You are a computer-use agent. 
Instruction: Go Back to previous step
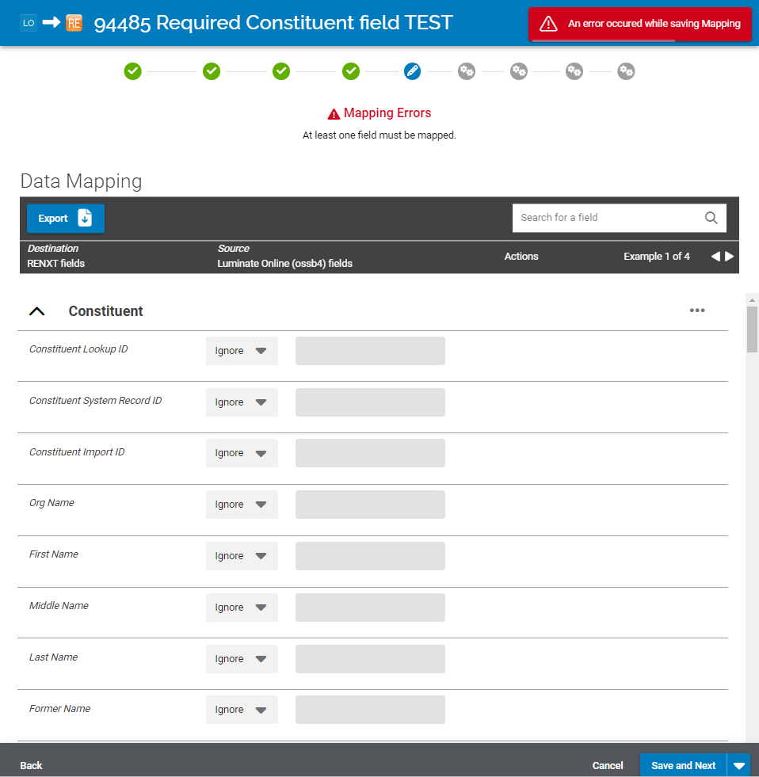[32, 766]
